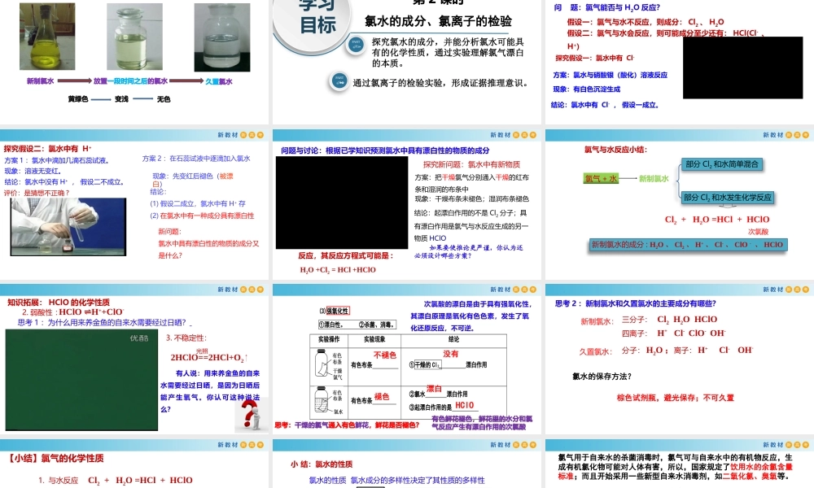The height and width of the screenshot is (488, 814).
Task: Click the colorless bottle photo for 久置氯水
Action: [x=222, y=37]
